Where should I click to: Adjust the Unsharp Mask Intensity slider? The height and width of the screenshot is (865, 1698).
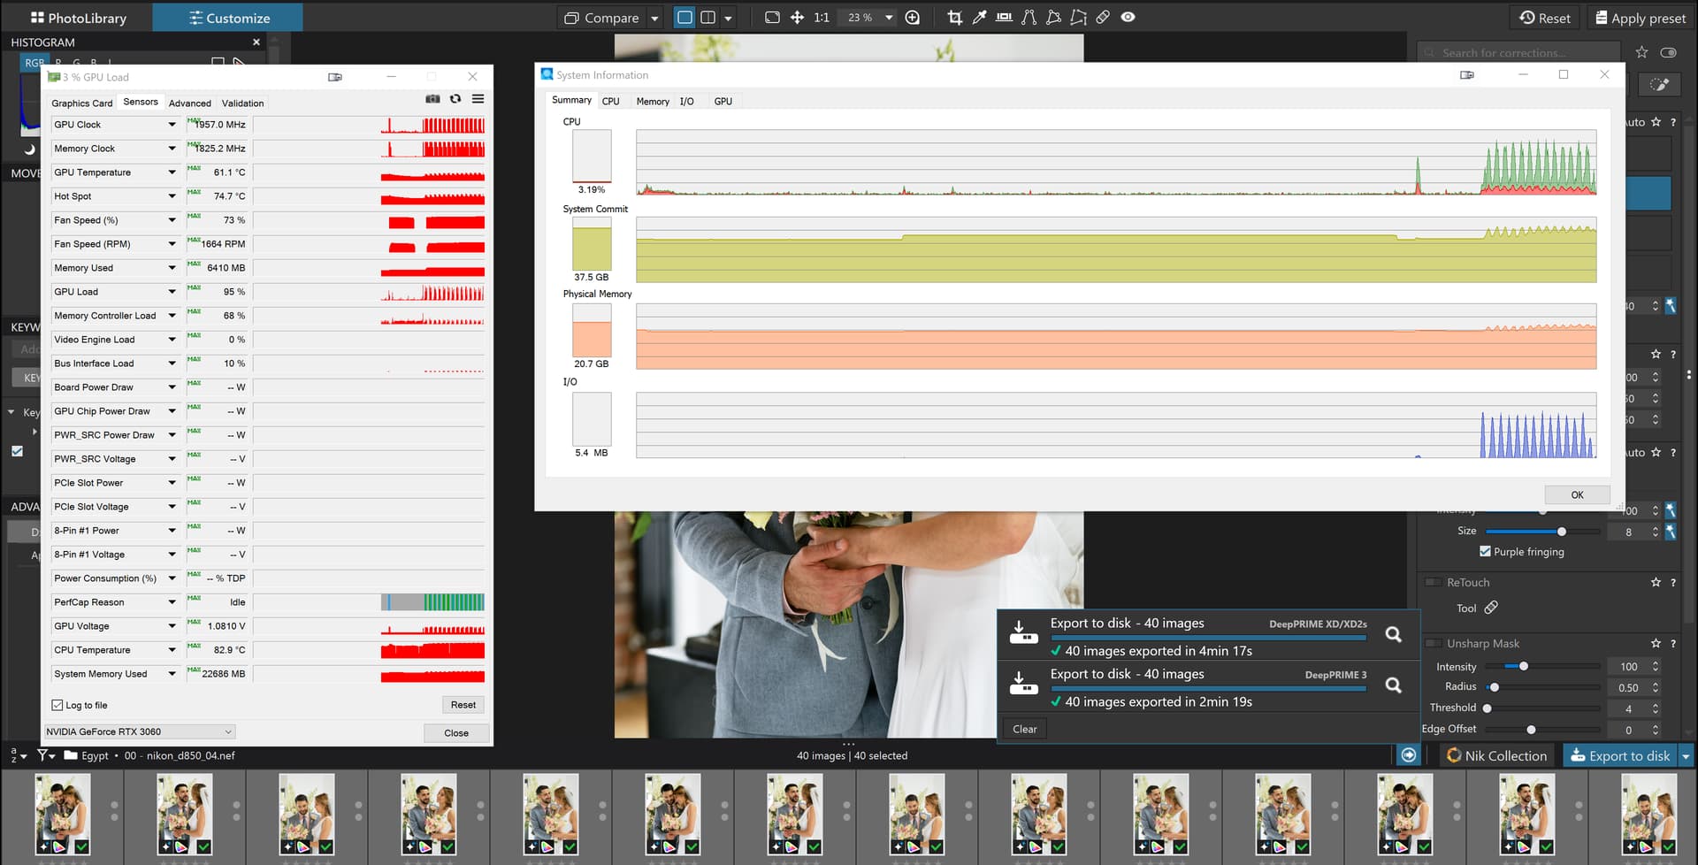click(1523, 666)
